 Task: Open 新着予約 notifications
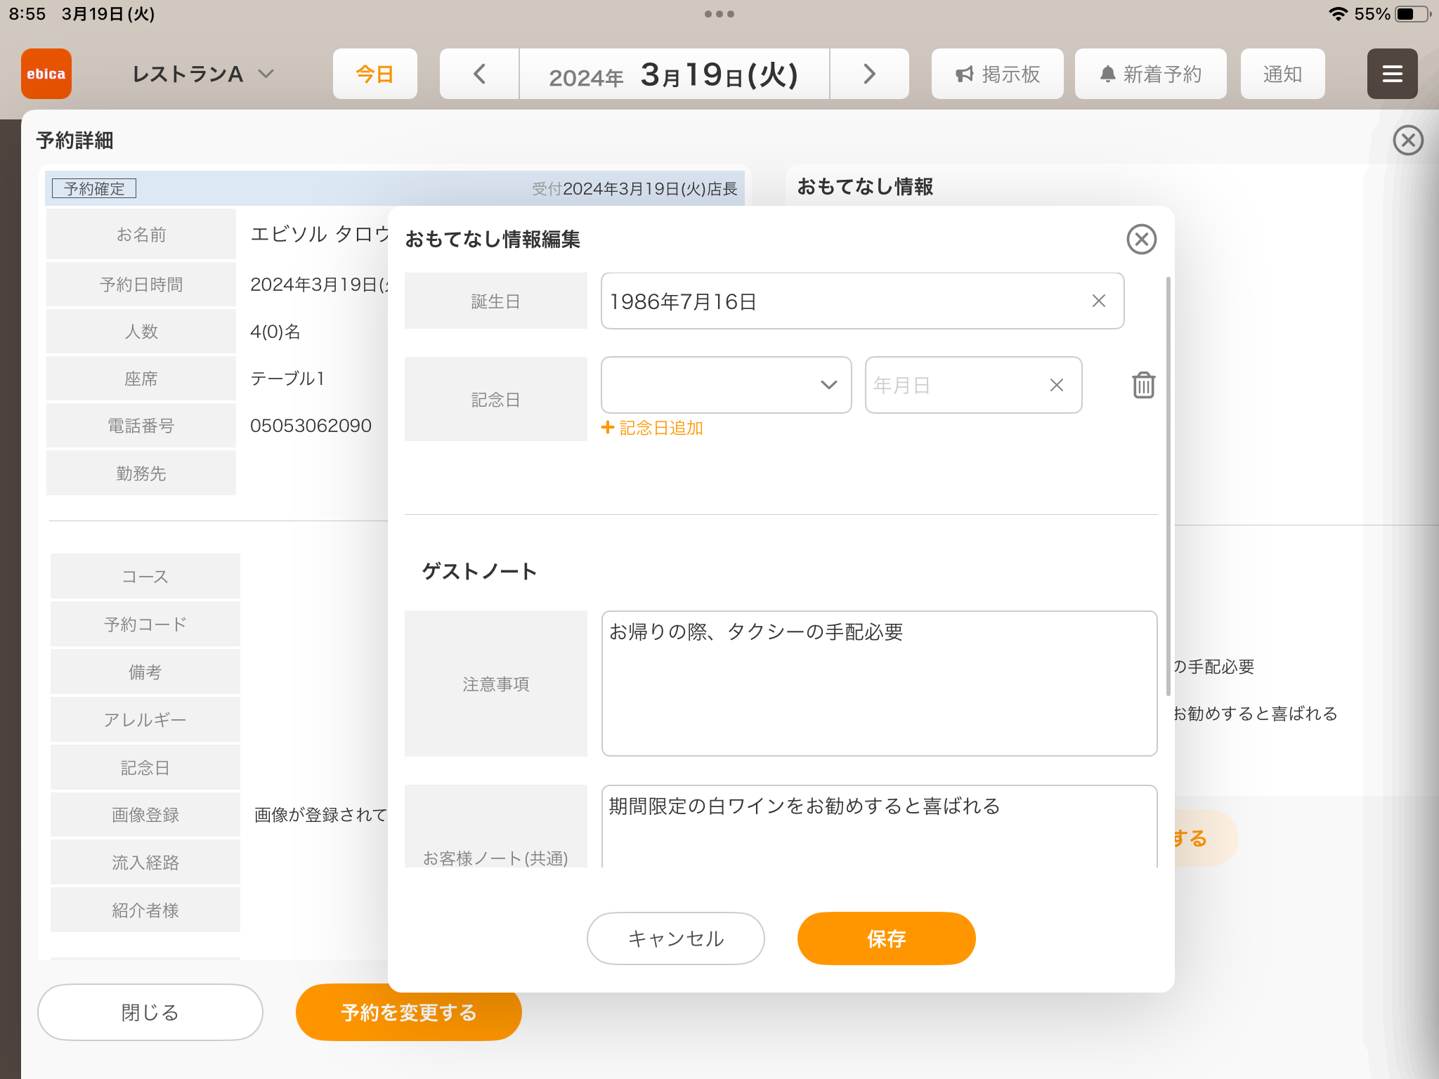pos(1150,74)
